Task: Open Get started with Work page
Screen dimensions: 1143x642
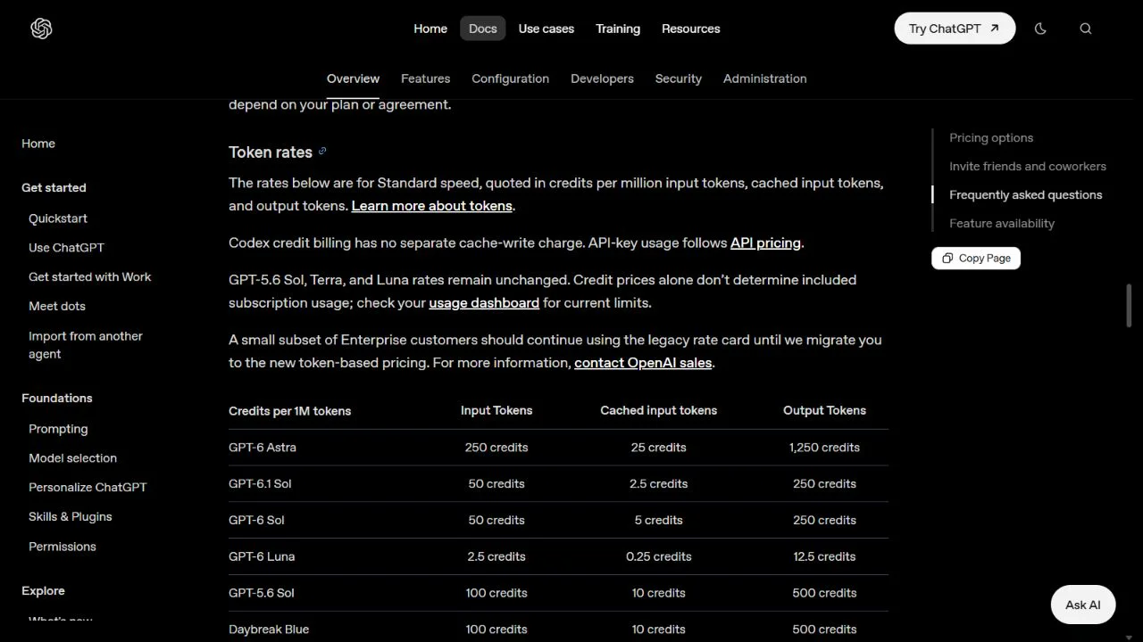Action: (90, 277)
